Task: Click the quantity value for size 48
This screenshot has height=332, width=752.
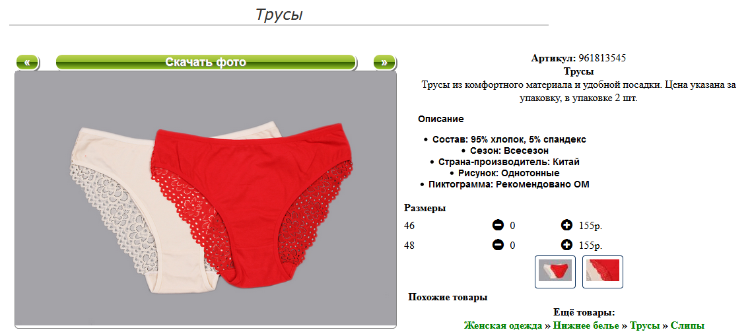Action: [x=512, y=246]
